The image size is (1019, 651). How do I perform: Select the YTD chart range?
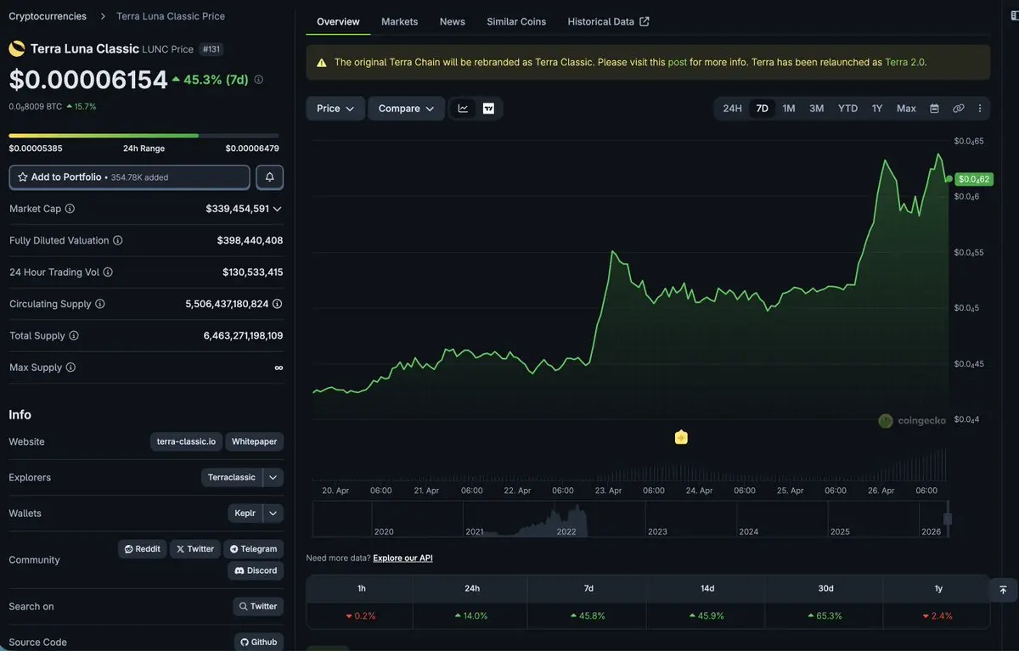pyautogui.click(x=848, y=109)
